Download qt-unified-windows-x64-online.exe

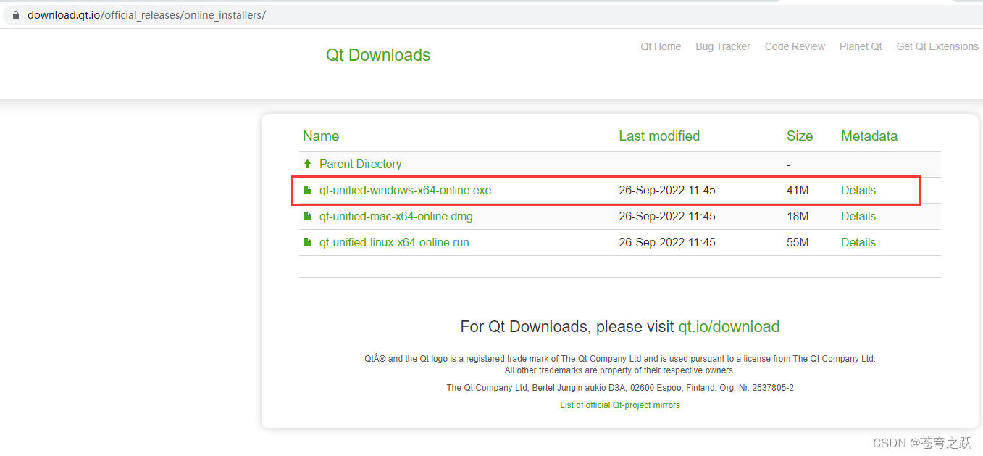tap(404, 190)
